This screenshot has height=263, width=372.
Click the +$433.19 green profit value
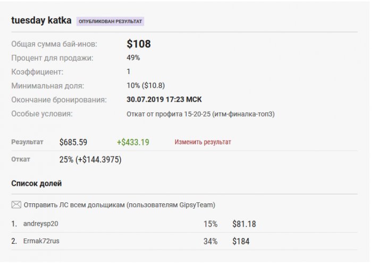point(133,142)
